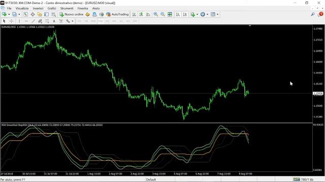The height and width of the screenshot is (182, 325).
Task: Switch chart to M1 timeframe
Action: click(x=79, y=21)
